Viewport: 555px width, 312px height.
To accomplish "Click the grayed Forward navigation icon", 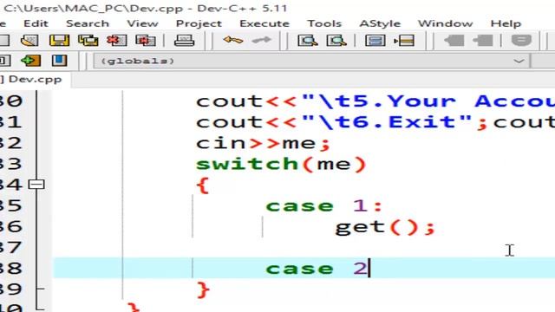I will pos(483,41).
